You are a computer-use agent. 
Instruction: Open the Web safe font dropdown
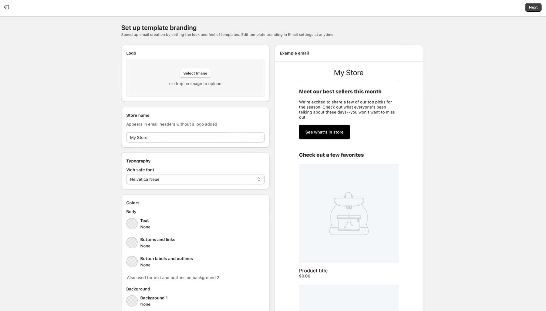click(x=195, y=179)
